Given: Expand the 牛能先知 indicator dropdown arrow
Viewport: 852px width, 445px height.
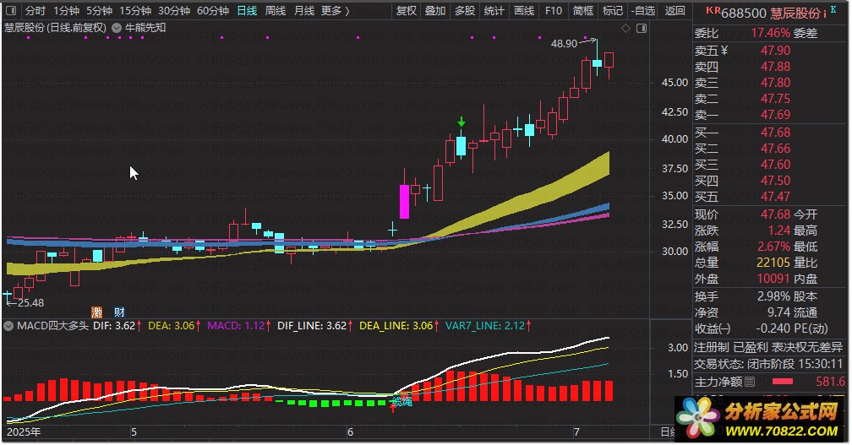Looking at the screenshot, I should click(x=117, y=27).
